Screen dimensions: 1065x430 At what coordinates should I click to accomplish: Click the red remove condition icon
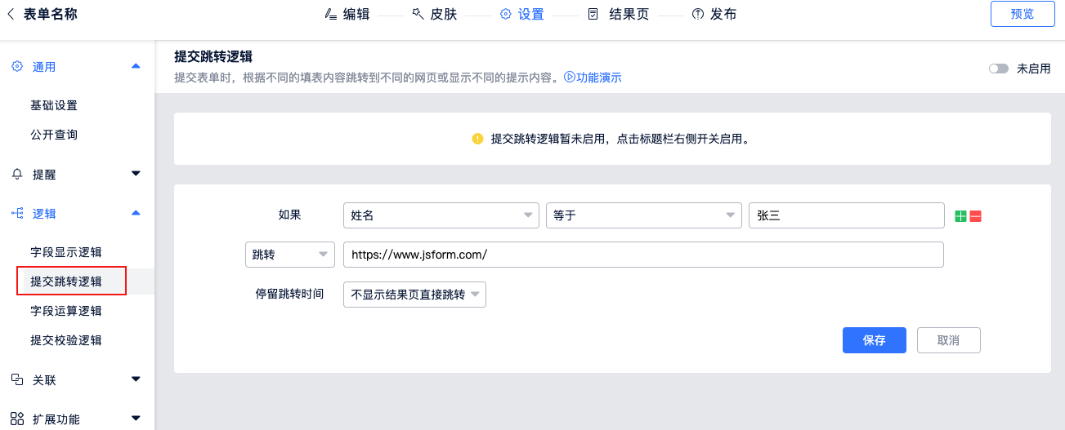[975, 216]
